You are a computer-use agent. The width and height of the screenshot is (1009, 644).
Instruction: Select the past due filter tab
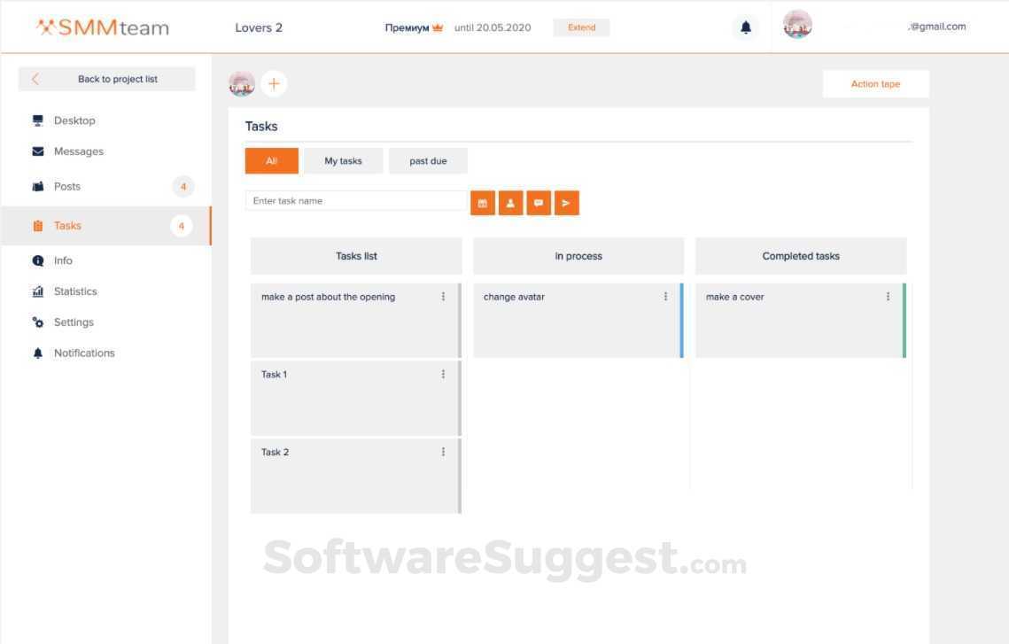pos(428,160)
